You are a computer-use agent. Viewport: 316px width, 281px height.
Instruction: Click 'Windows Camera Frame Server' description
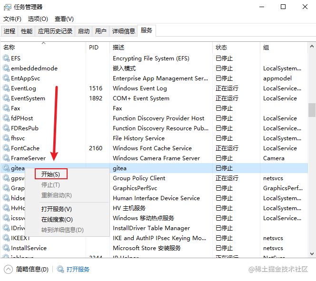156,158
